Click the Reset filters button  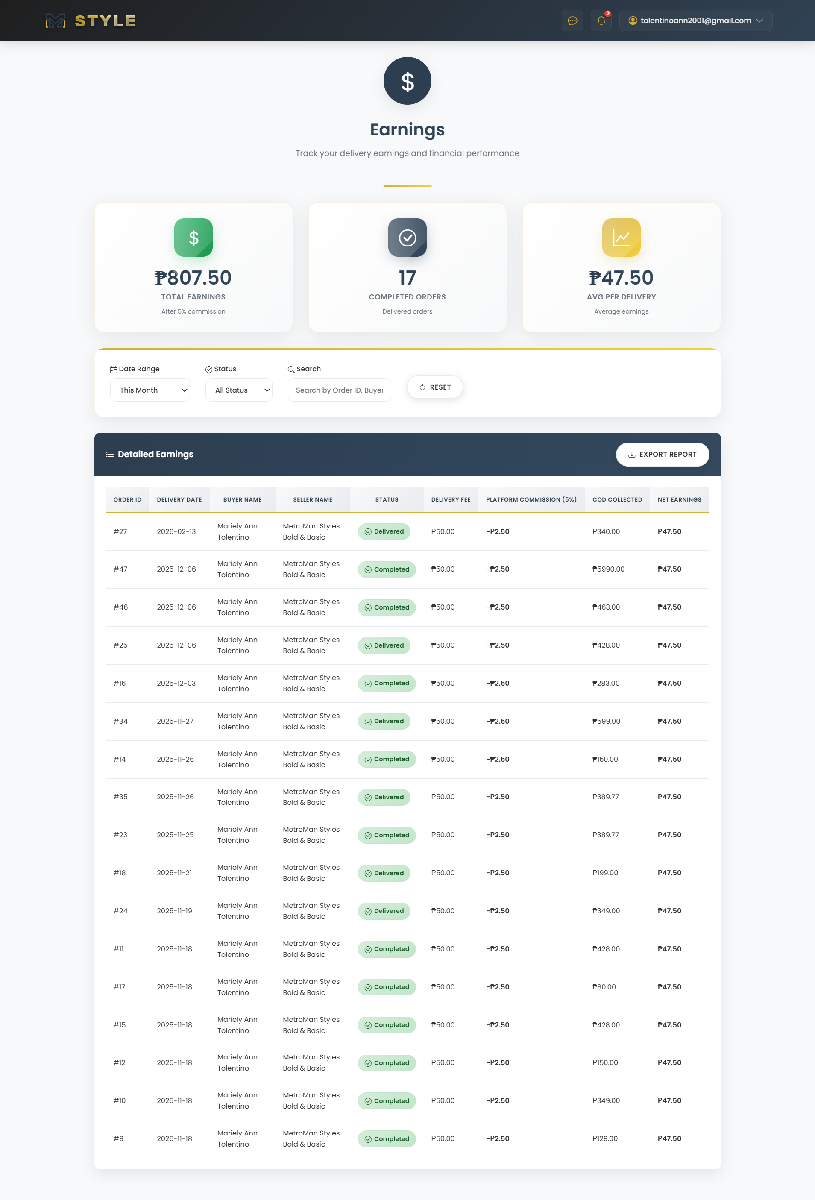click(x=434, y=387)
